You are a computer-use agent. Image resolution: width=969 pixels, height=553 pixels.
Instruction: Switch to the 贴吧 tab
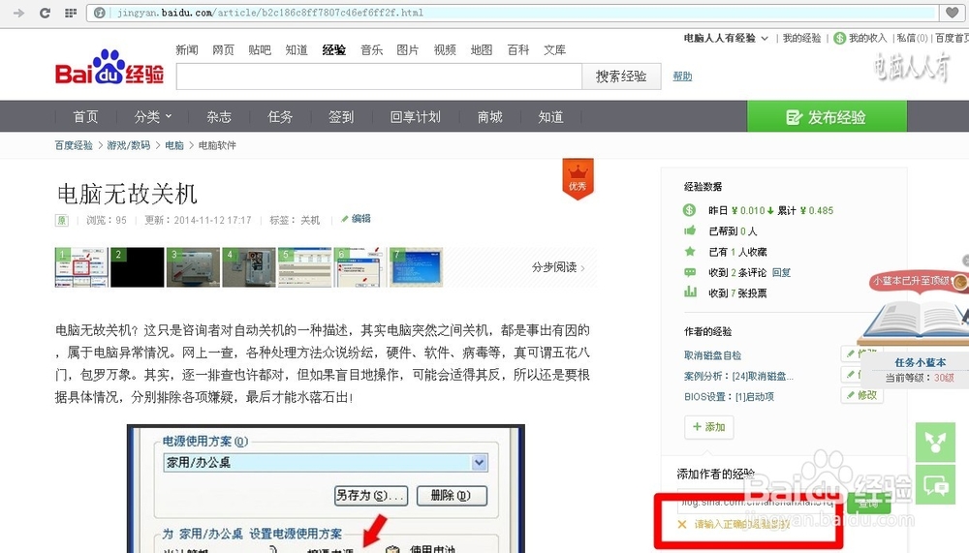pos(260,50)
